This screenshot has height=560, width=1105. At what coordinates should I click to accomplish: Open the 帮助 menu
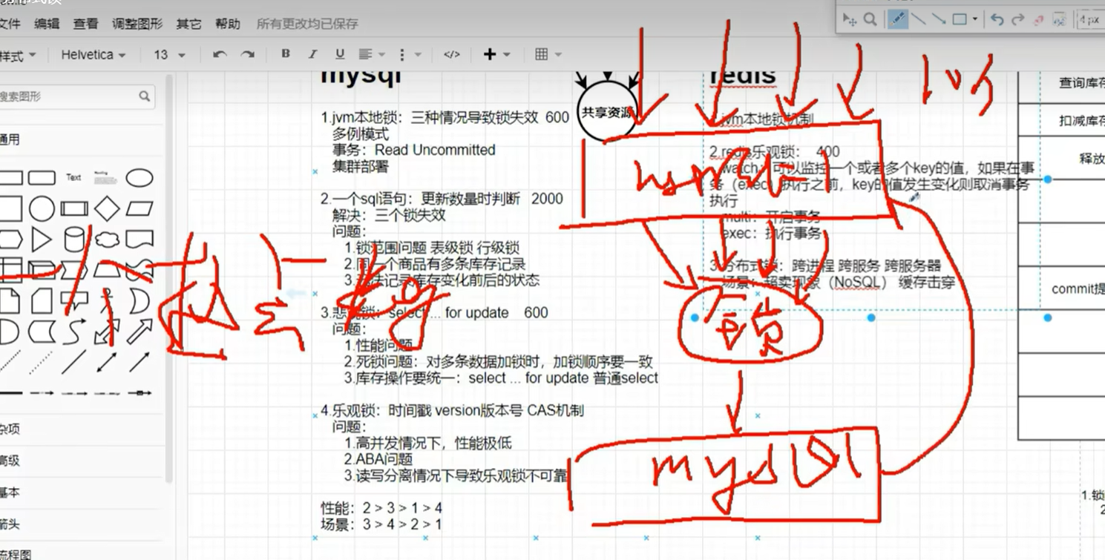227,24
